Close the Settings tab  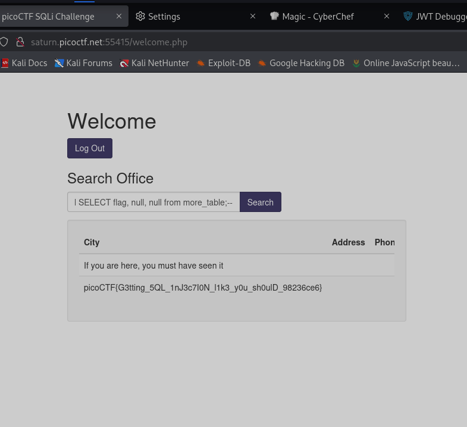[x=252, y=16]
